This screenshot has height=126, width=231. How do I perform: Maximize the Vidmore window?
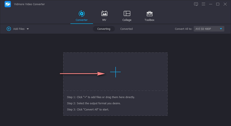pos(218,4)
